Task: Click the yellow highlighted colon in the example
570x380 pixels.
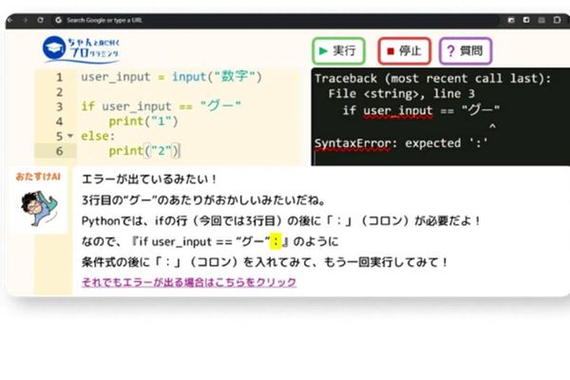Action: click(275, 242)
